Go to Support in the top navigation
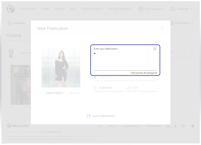 (60, 9)
